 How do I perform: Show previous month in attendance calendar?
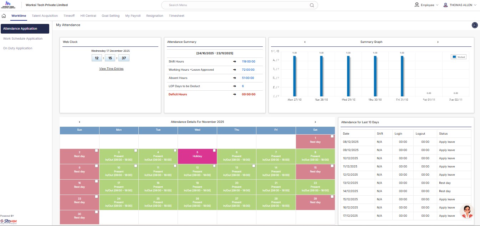(x=80, y=122)
